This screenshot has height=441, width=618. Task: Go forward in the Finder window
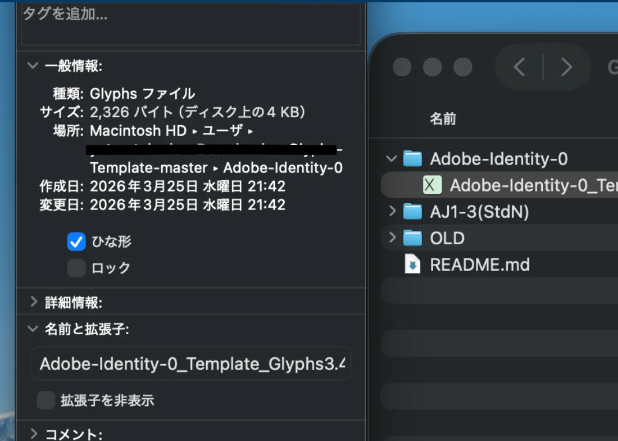coord(567,67)
